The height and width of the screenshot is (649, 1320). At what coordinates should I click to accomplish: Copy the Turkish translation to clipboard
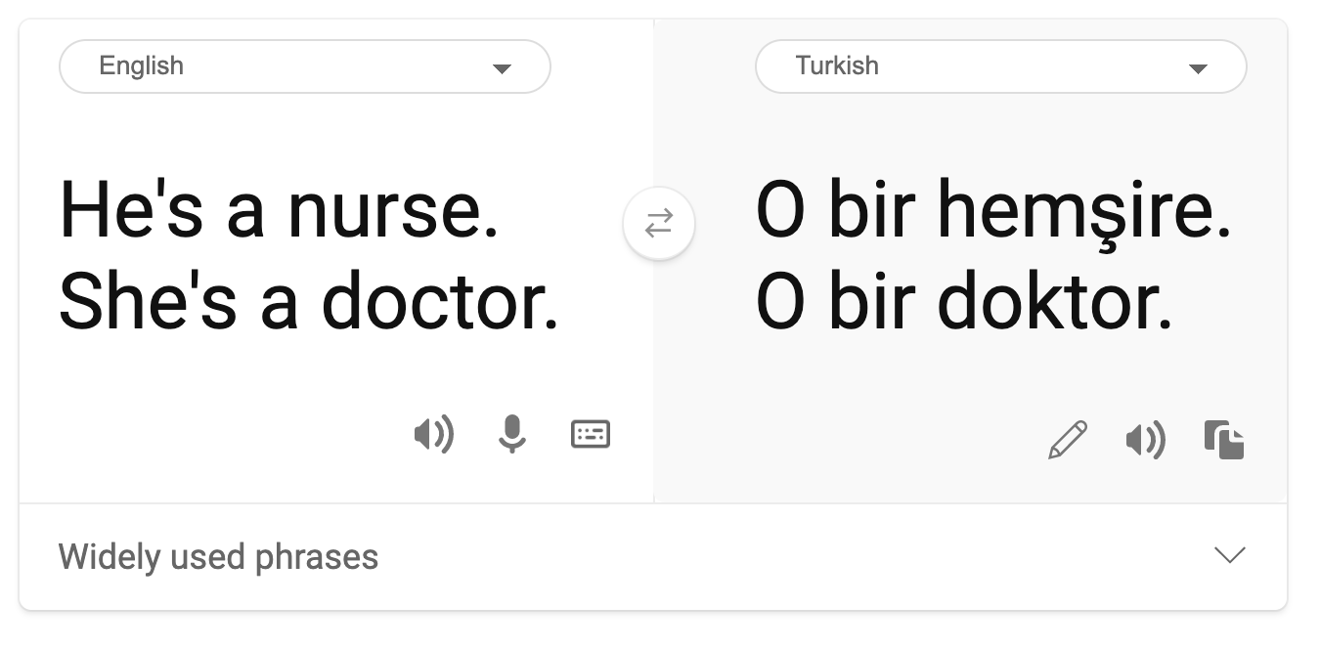pyautogui.click(x=1224, y=440)
